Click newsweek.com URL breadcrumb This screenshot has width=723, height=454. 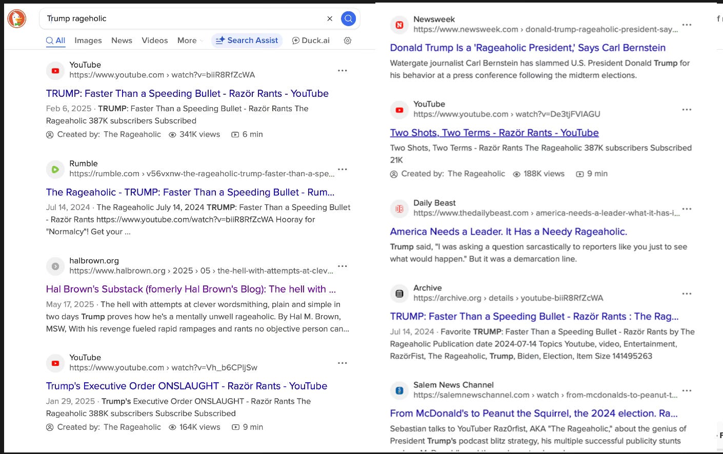(546, 29)
